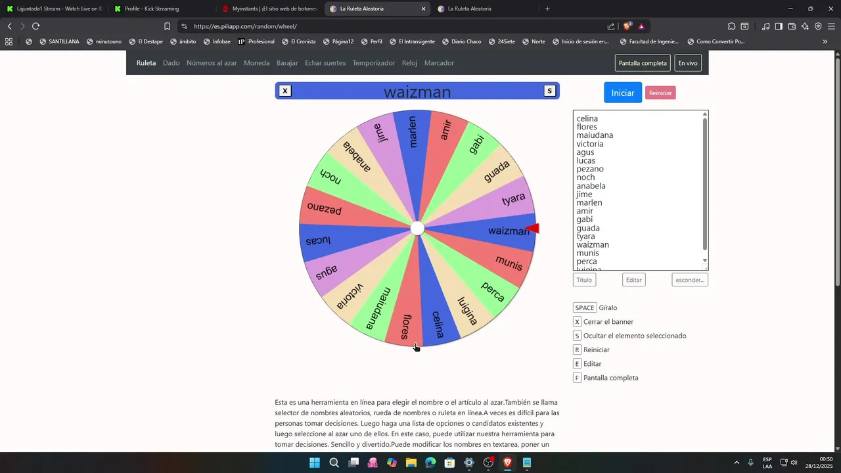Open the music note playlist icon
This screenshot has height=473, width=841.
tap(765, 26)
